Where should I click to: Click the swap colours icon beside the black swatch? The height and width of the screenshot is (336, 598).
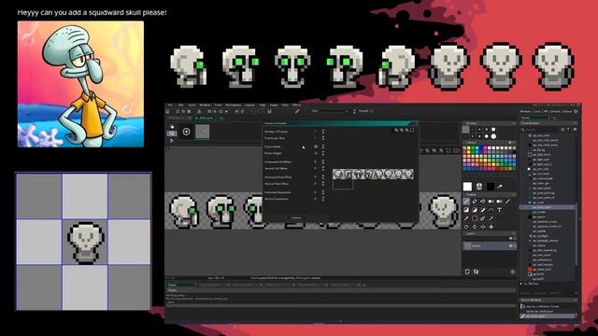[500, 187]
